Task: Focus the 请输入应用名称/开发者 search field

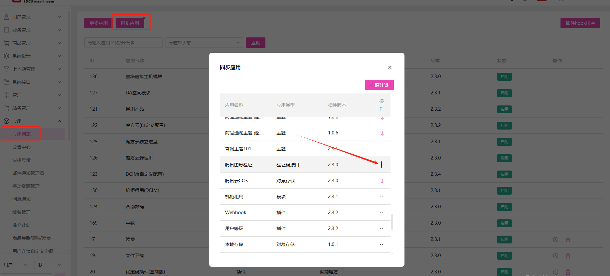Action: pyautogui.click(x=123, y=43)
